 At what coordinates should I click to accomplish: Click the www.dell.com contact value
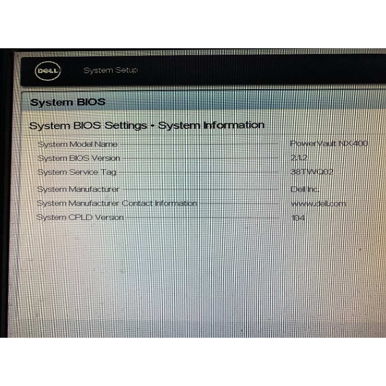click(318, 204)
